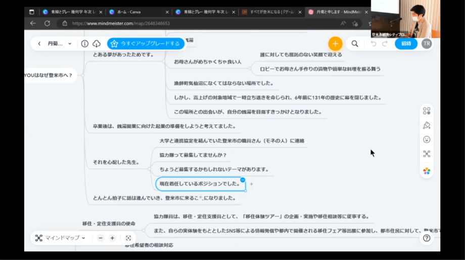This screenshot has height=260, width=465.
Task: Open the selected topic's blue options dot
Action: pyautogui.click(x=243, y=180)
